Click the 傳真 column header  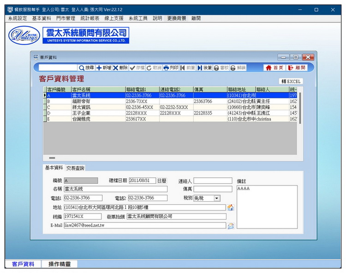210,90
